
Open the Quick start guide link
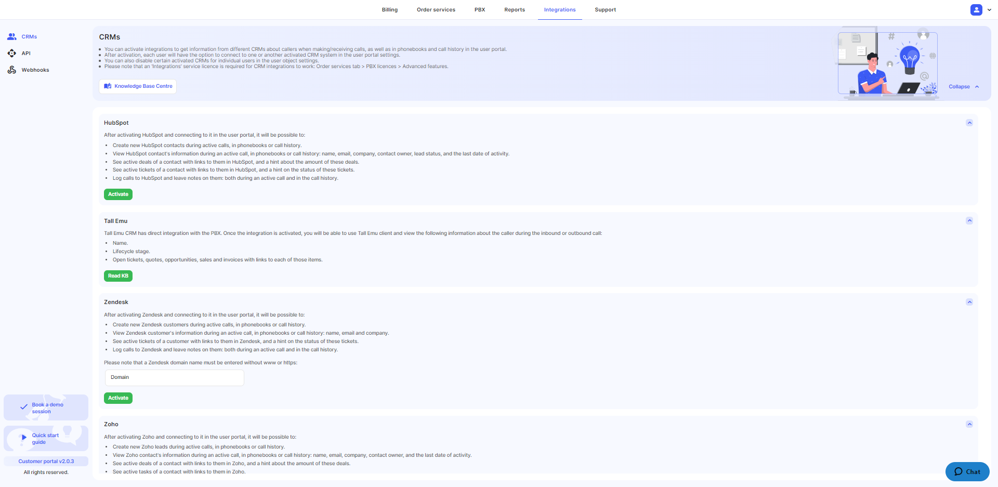[46, 439]
